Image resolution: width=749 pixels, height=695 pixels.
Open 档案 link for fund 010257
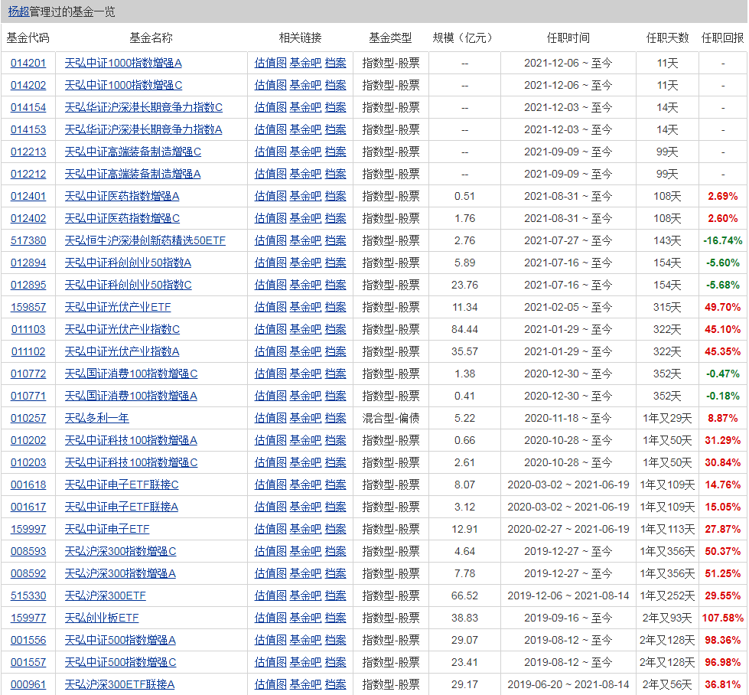(335, 418)
